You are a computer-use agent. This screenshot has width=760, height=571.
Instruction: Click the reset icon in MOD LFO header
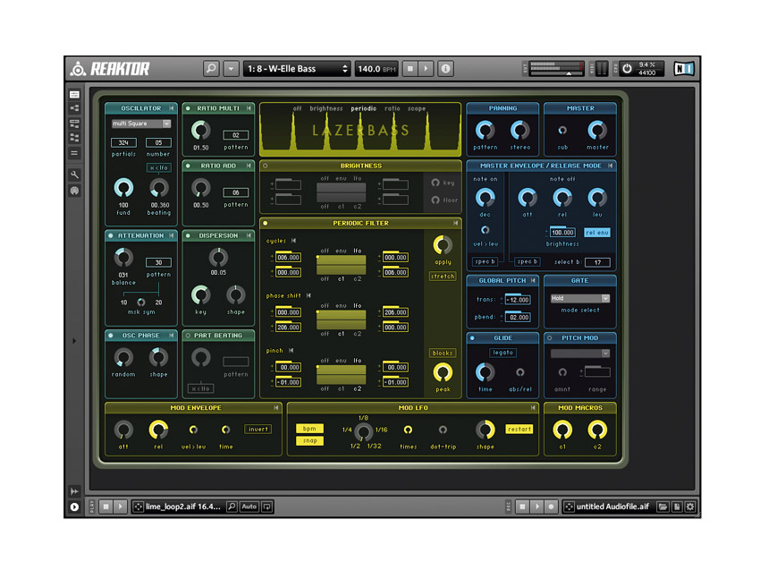(x=533, y=408)
